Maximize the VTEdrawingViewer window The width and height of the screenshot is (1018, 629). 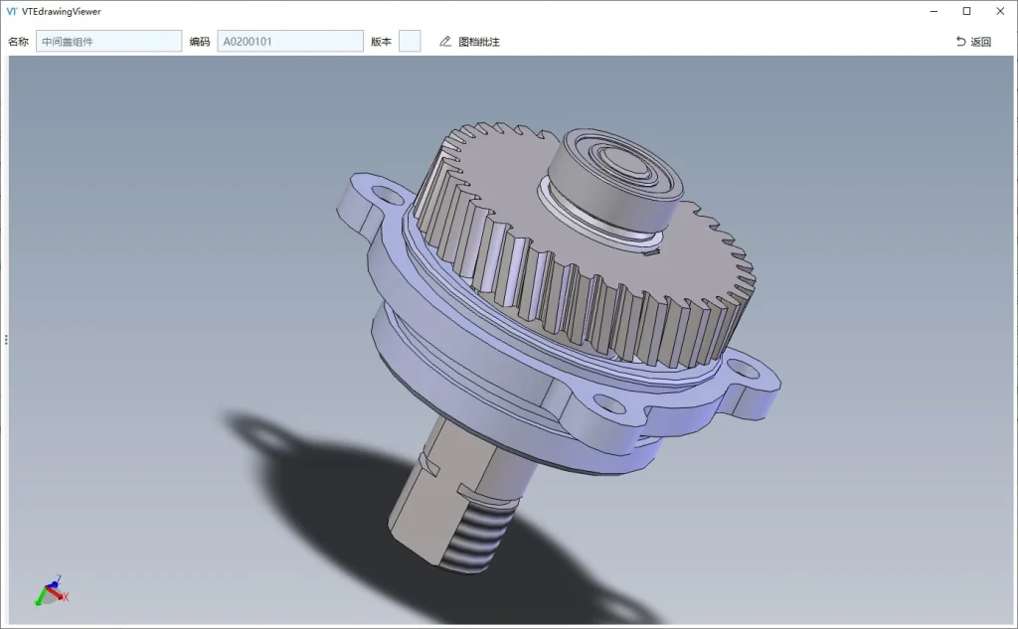tap(966, 11)
